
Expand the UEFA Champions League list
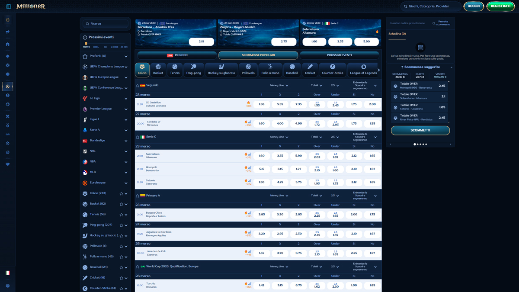[126, 67]
